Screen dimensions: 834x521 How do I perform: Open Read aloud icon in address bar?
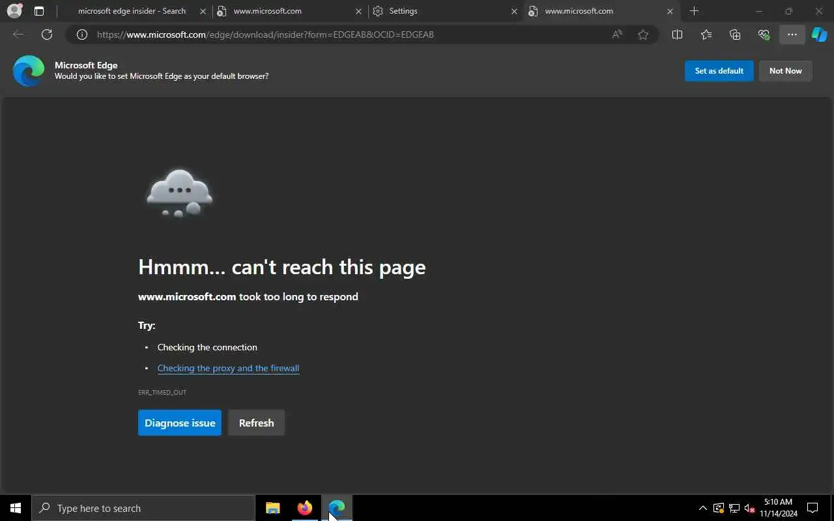(617, 35)
